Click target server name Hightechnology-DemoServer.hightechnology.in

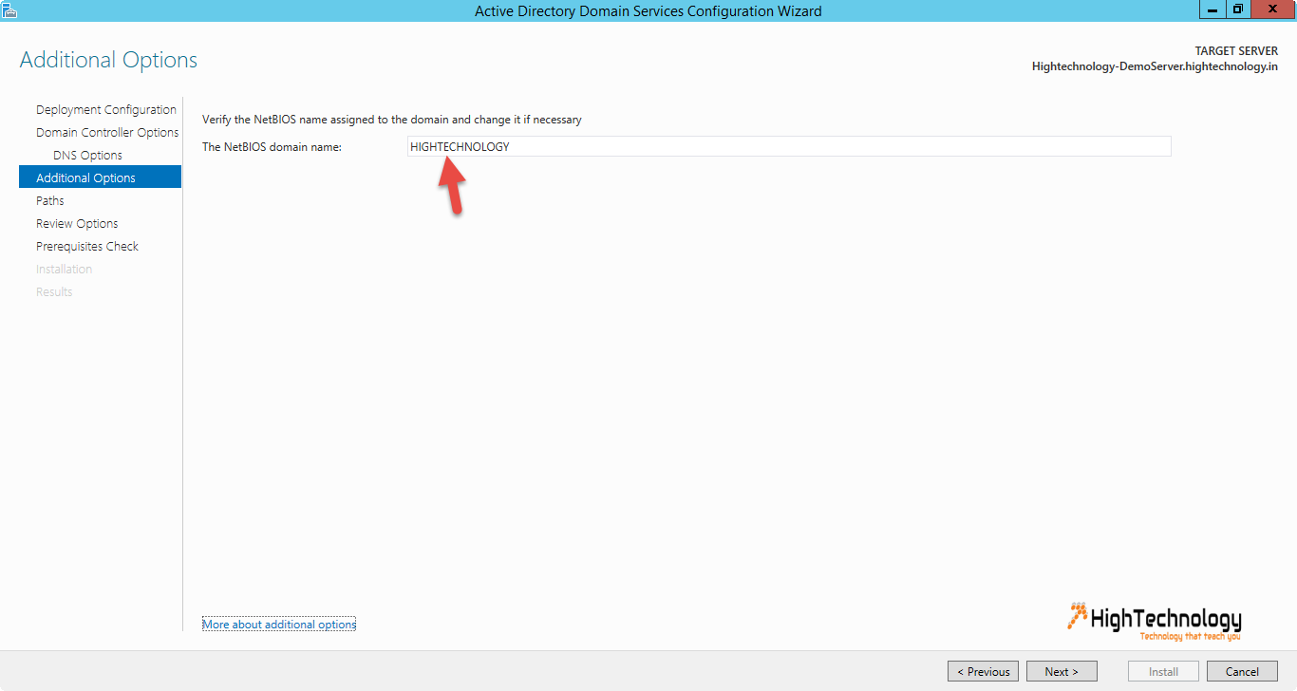(1155, 66)
